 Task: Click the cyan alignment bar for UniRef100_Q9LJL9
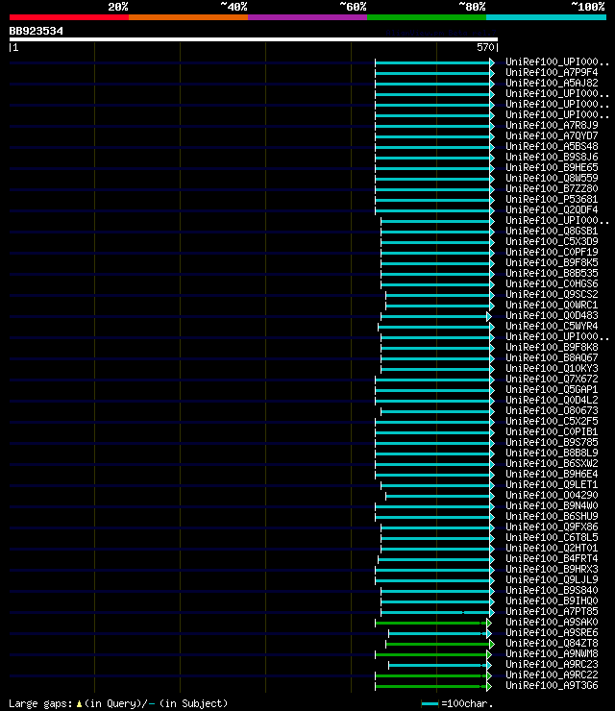tap(434, 580)
